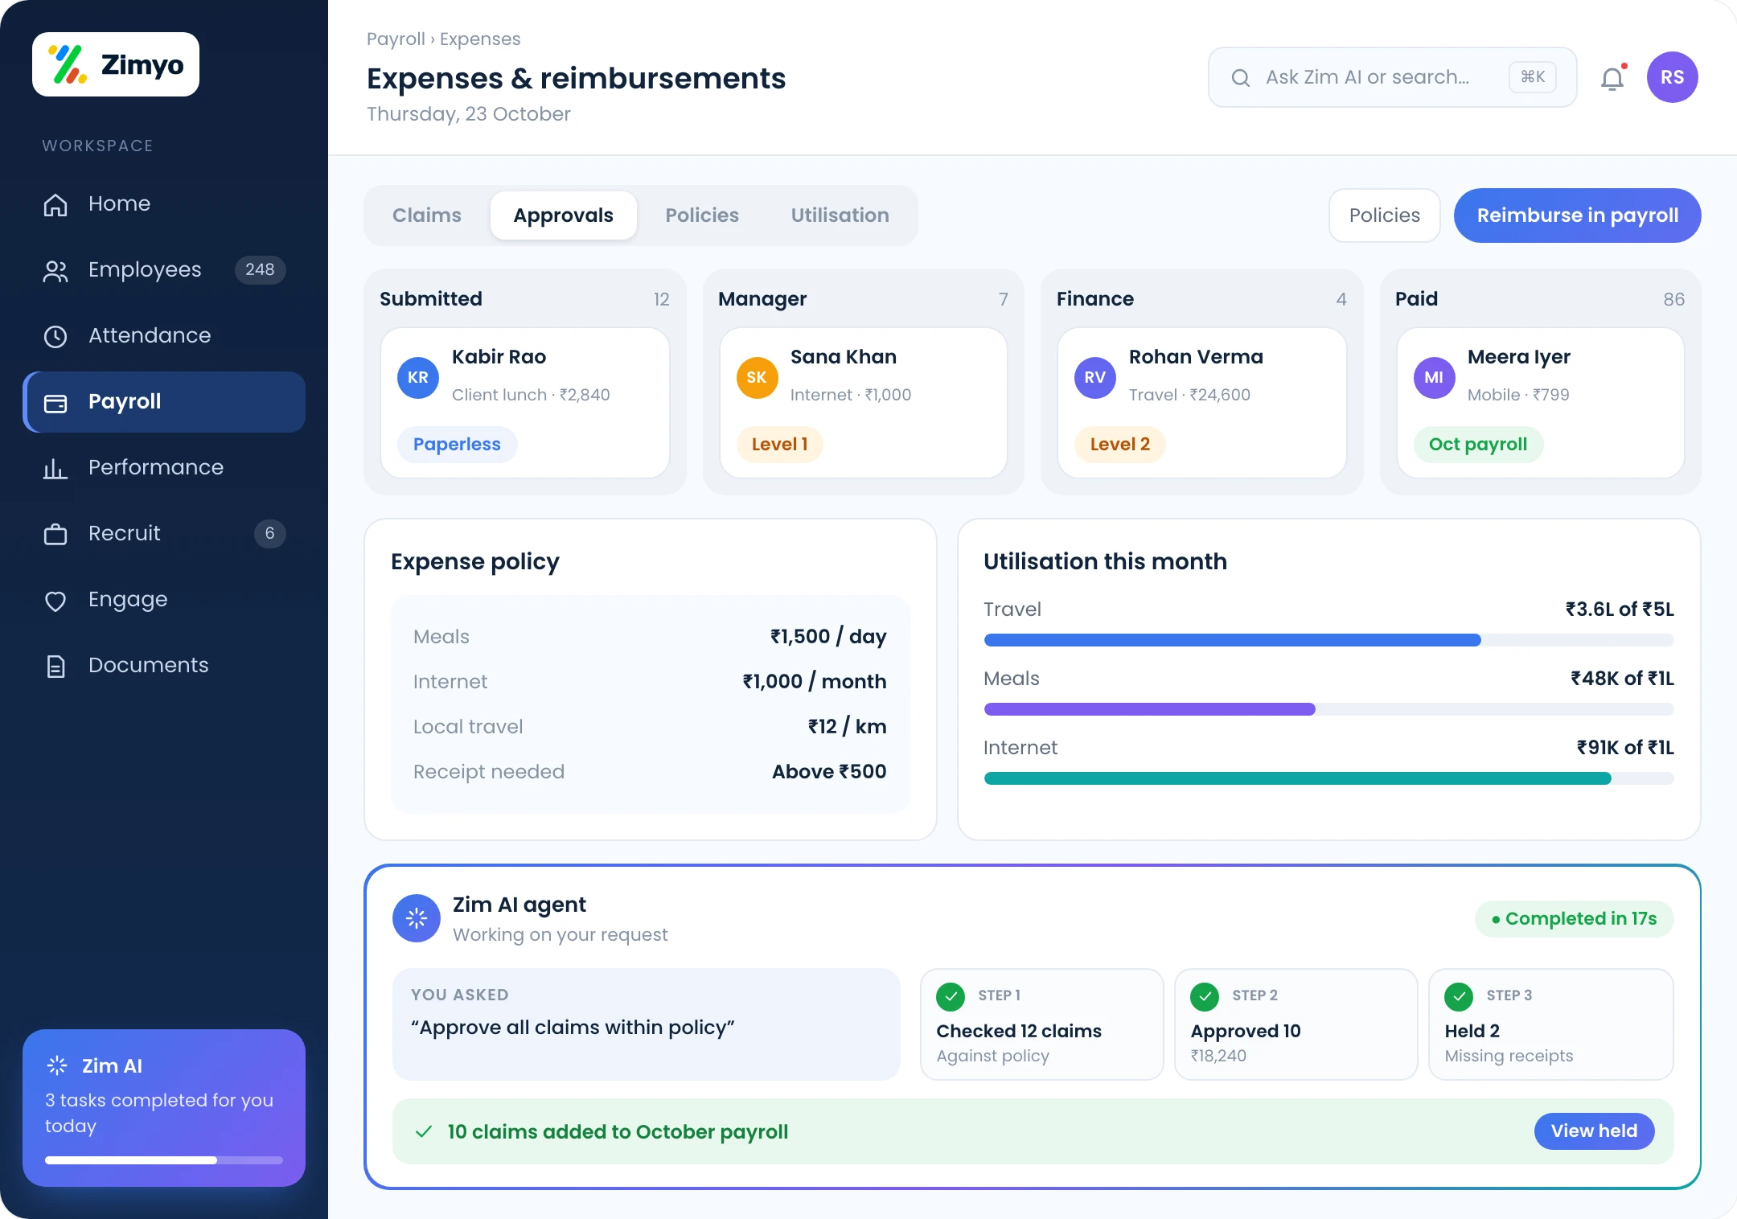Click the Engage heart icon
Viewport: 1737px width, 1219px height.
(x=55, y=600)
